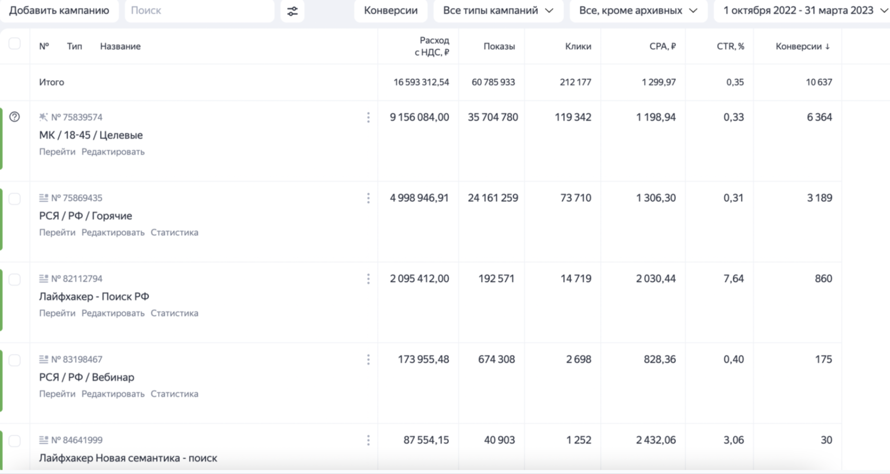
Task: Open three-dot menu for Лайфхакер Новая семантика
Action: [x=368, y=440]
